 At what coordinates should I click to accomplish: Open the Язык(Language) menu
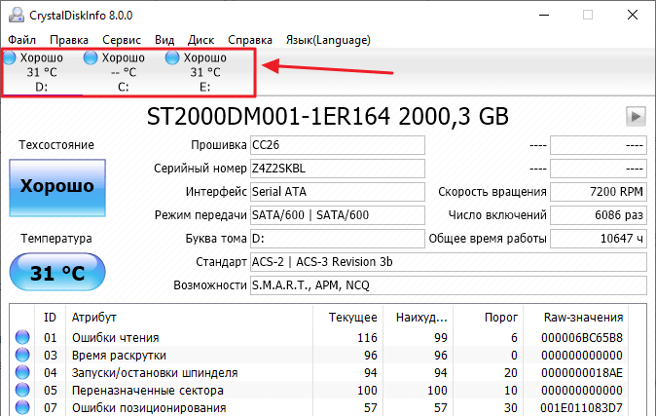coord(327,40)
